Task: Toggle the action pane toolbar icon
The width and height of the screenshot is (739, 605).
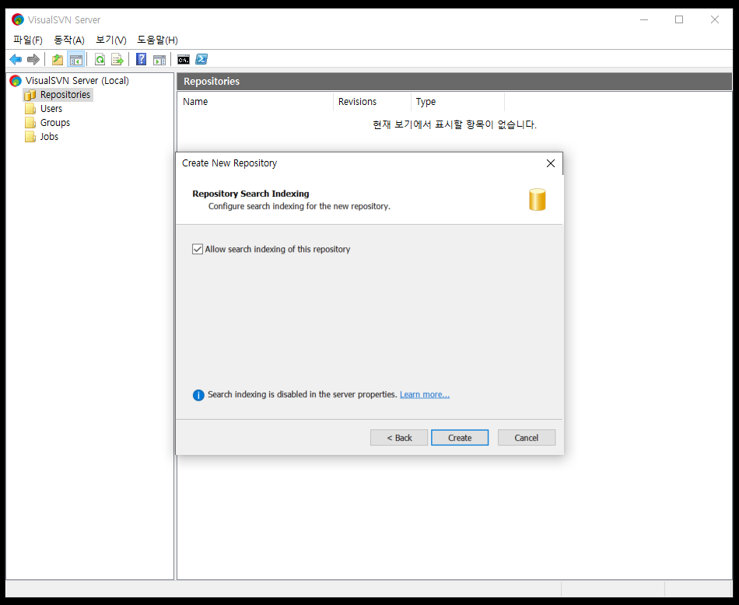Action: (x=159, y=59)
